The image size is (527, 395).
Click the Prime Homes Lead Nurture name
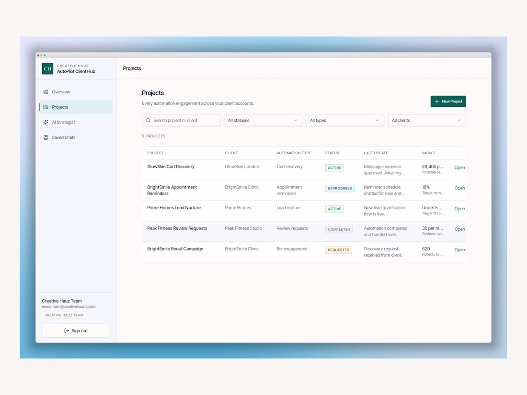(174, 208)
